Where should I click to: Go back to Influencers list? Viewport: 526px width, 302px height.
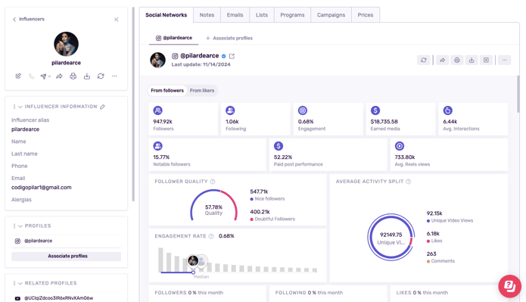click(x=29, y=19)
